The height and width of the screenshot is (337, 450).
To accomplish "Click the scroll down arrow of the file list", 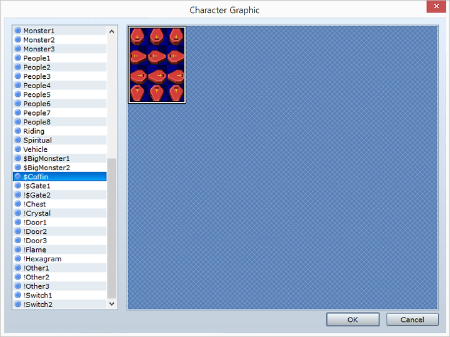I will (112, 304).
